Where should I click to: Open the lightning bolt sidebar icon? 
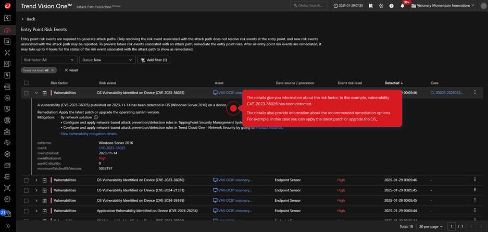pyautogui.click(x=7, y=75)
